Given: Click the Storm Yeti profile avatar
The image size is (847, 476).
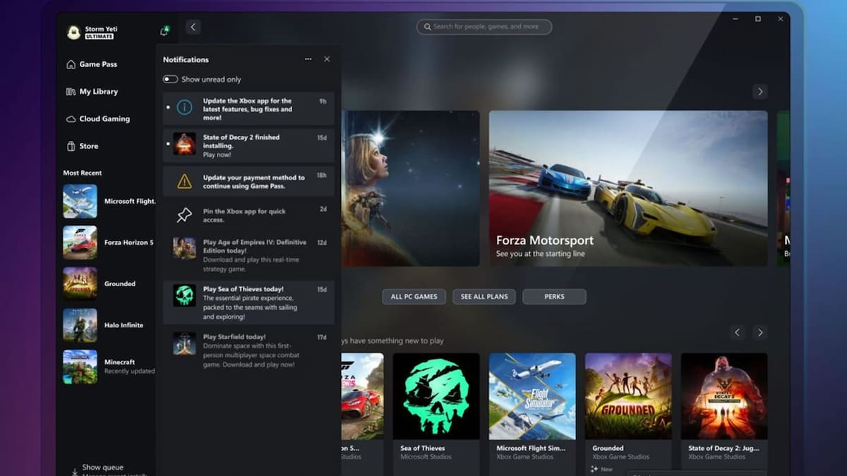Looking at the screenshot, I should point(73,32).
